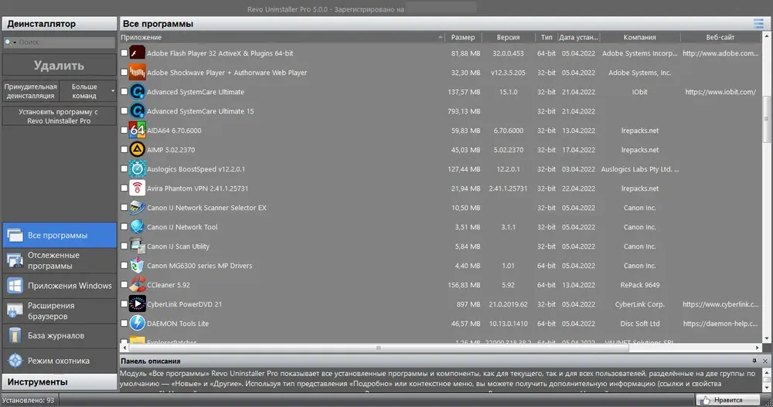Click the Canon IJ Network Tool icon

coord(137,226)
